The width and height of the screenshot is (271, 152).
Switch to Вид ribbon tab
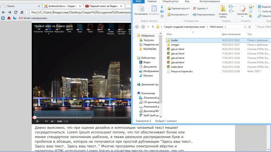pyautogui.click(x=187, y=2)
